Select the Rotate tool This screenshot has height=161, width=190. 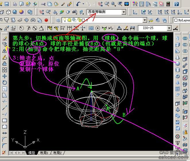pyautogui.click(x=5, y=83)
